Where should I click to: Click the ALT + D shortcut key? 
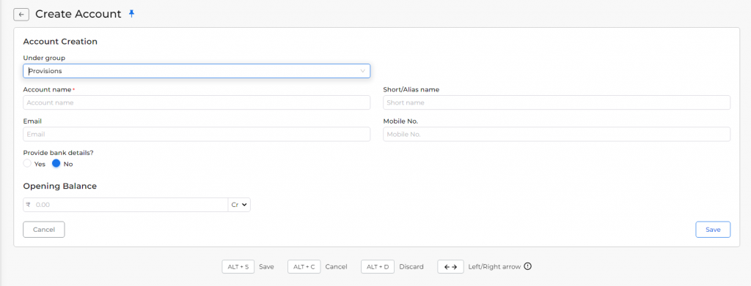point(378,267)
